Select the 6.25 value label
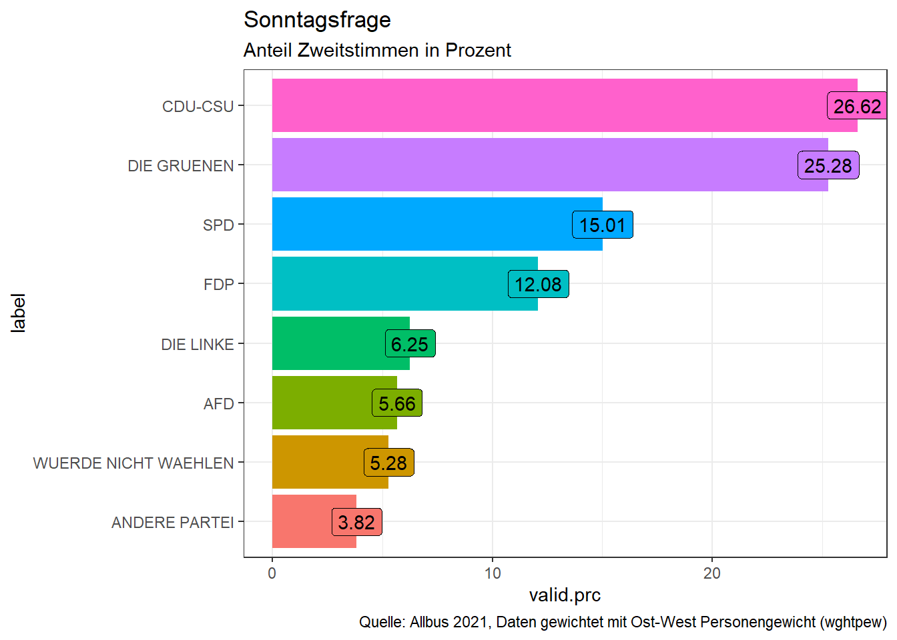 (x=410, y=344)
